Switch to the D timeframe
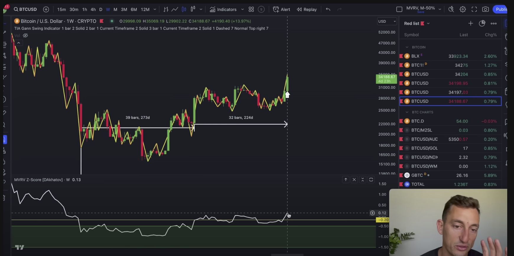The width and height of the screenshot is (514, 256). coord(101,9)
